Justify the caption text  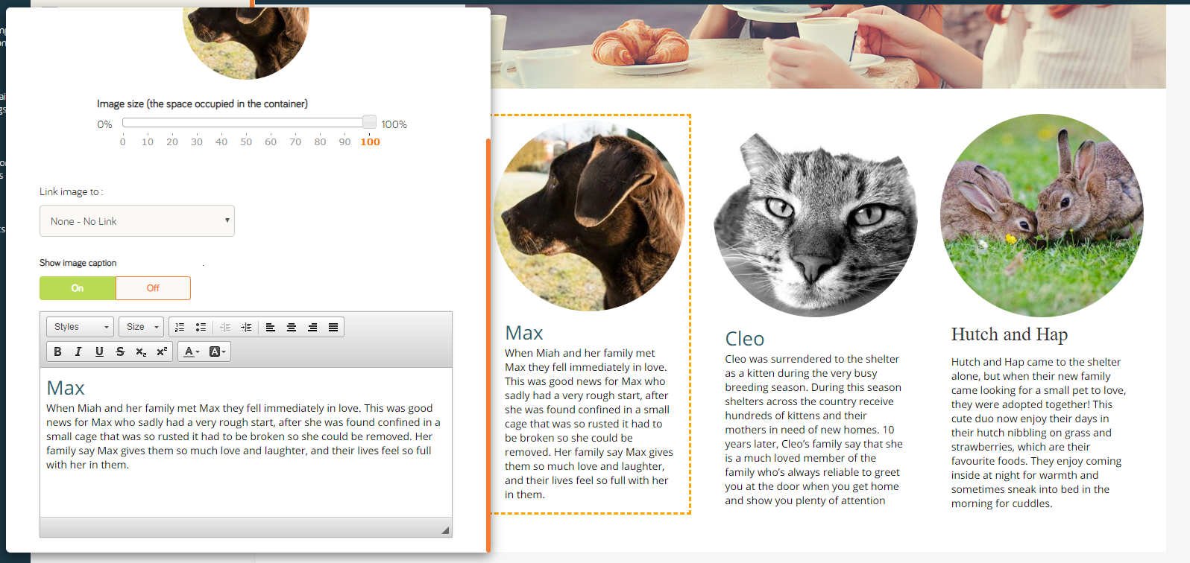point(333,327)
